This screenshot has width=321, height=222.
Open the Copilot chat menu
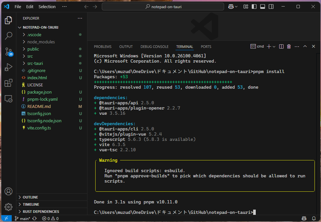[233, 7]
